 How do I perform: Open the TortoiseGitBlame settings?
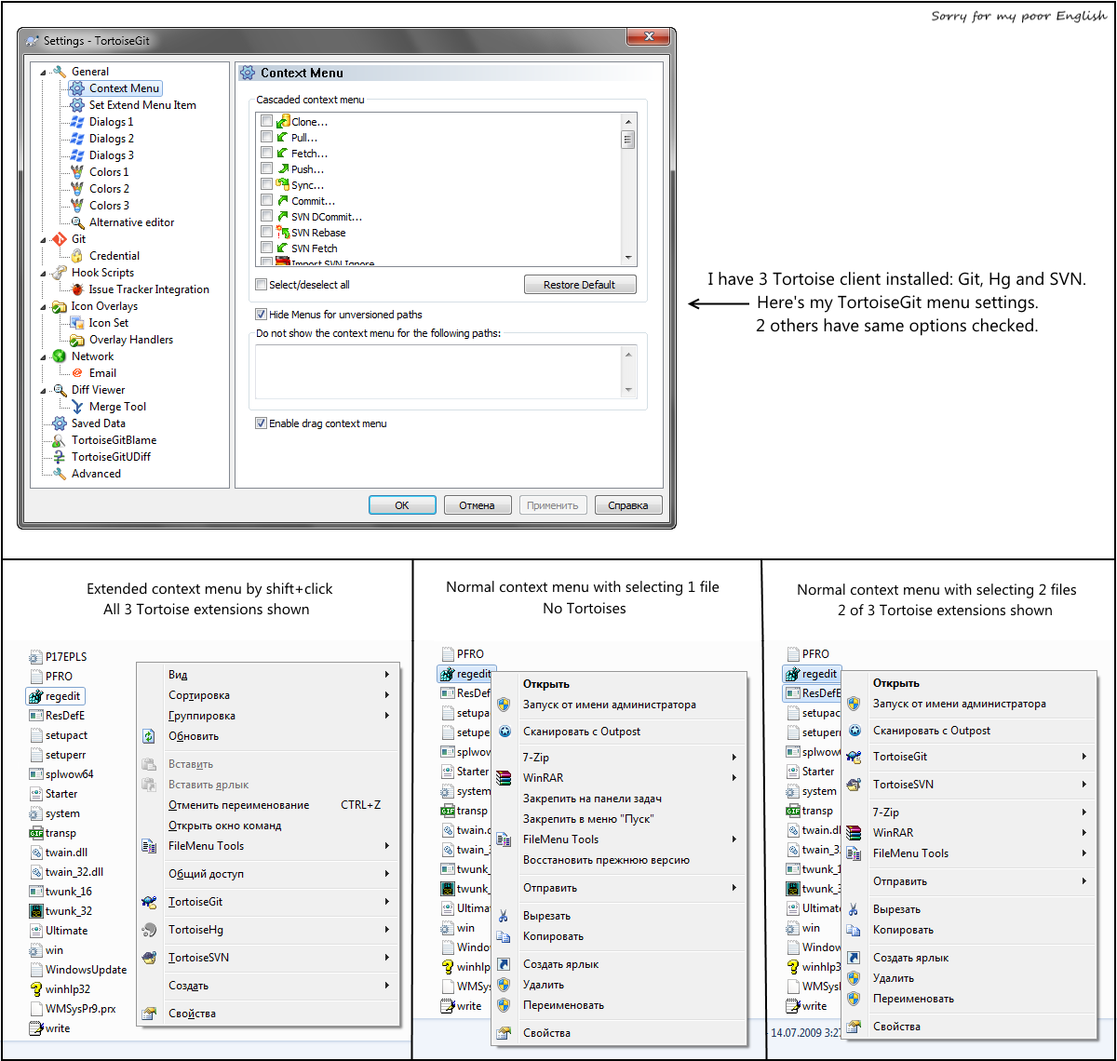[114, 440]
